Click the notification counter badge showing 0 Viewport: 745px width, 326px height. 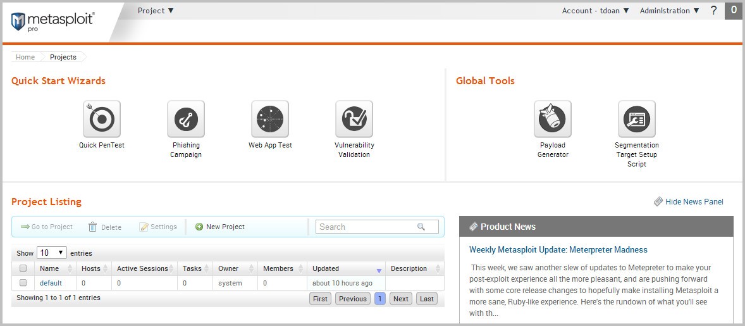[734, 11]
